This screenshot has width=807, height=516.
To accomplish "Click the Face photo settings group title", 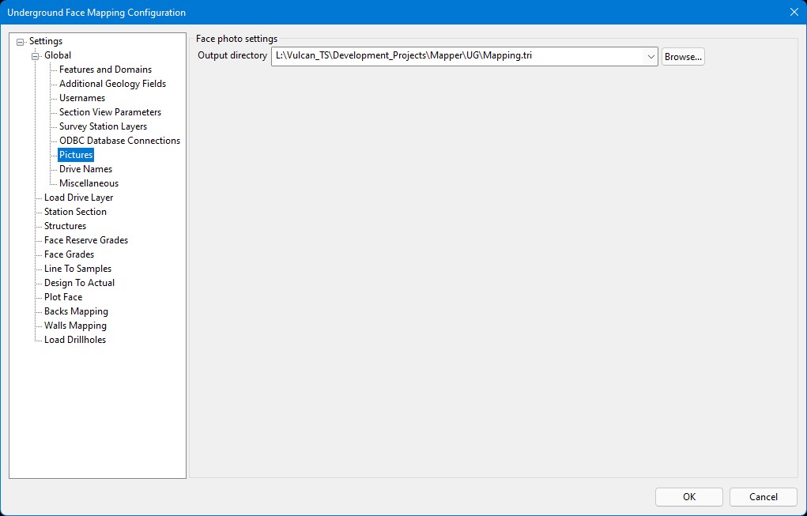I will pyautogui.click(x=237, y=39).
